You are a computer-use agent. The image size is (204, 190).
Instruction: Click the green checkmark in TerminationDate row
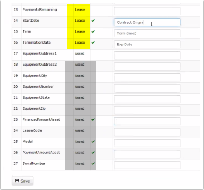tap(93, 42)
